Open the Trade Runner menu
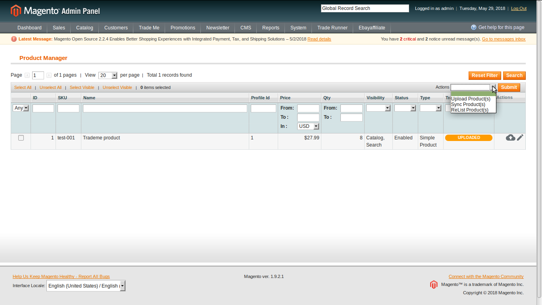This screenshot has height=305, width=542. click(333, 28)
